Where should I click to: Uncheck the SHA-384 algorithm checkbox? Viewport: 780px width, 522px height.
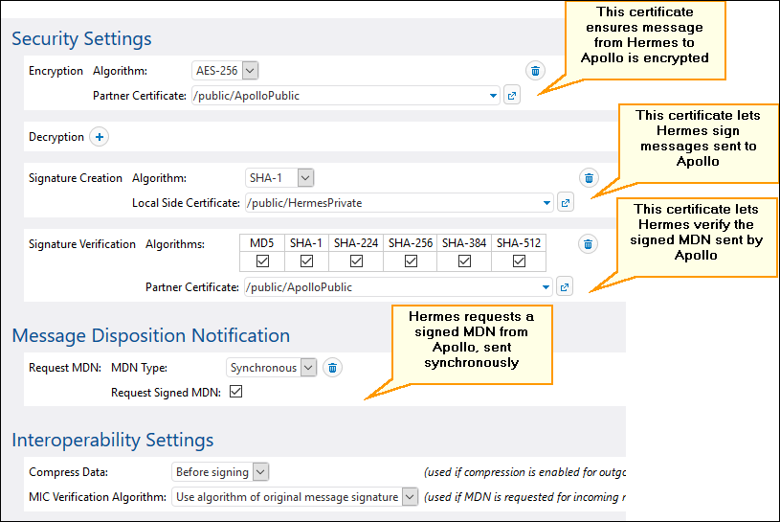click(x=464, y=261)
